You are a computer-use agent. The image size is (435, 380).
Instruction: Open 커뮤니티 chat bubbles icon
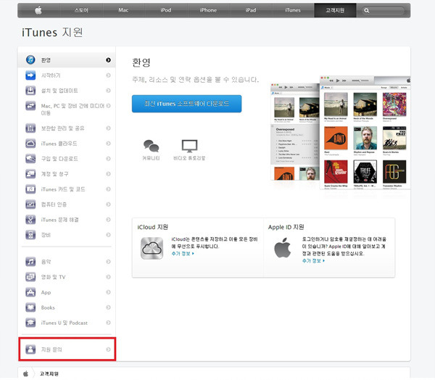click(x=152, y=146)
